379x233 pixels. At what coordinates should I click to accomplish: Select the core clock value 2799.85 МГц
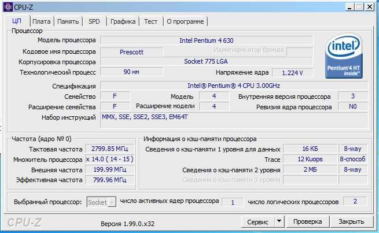pos(110,149)
